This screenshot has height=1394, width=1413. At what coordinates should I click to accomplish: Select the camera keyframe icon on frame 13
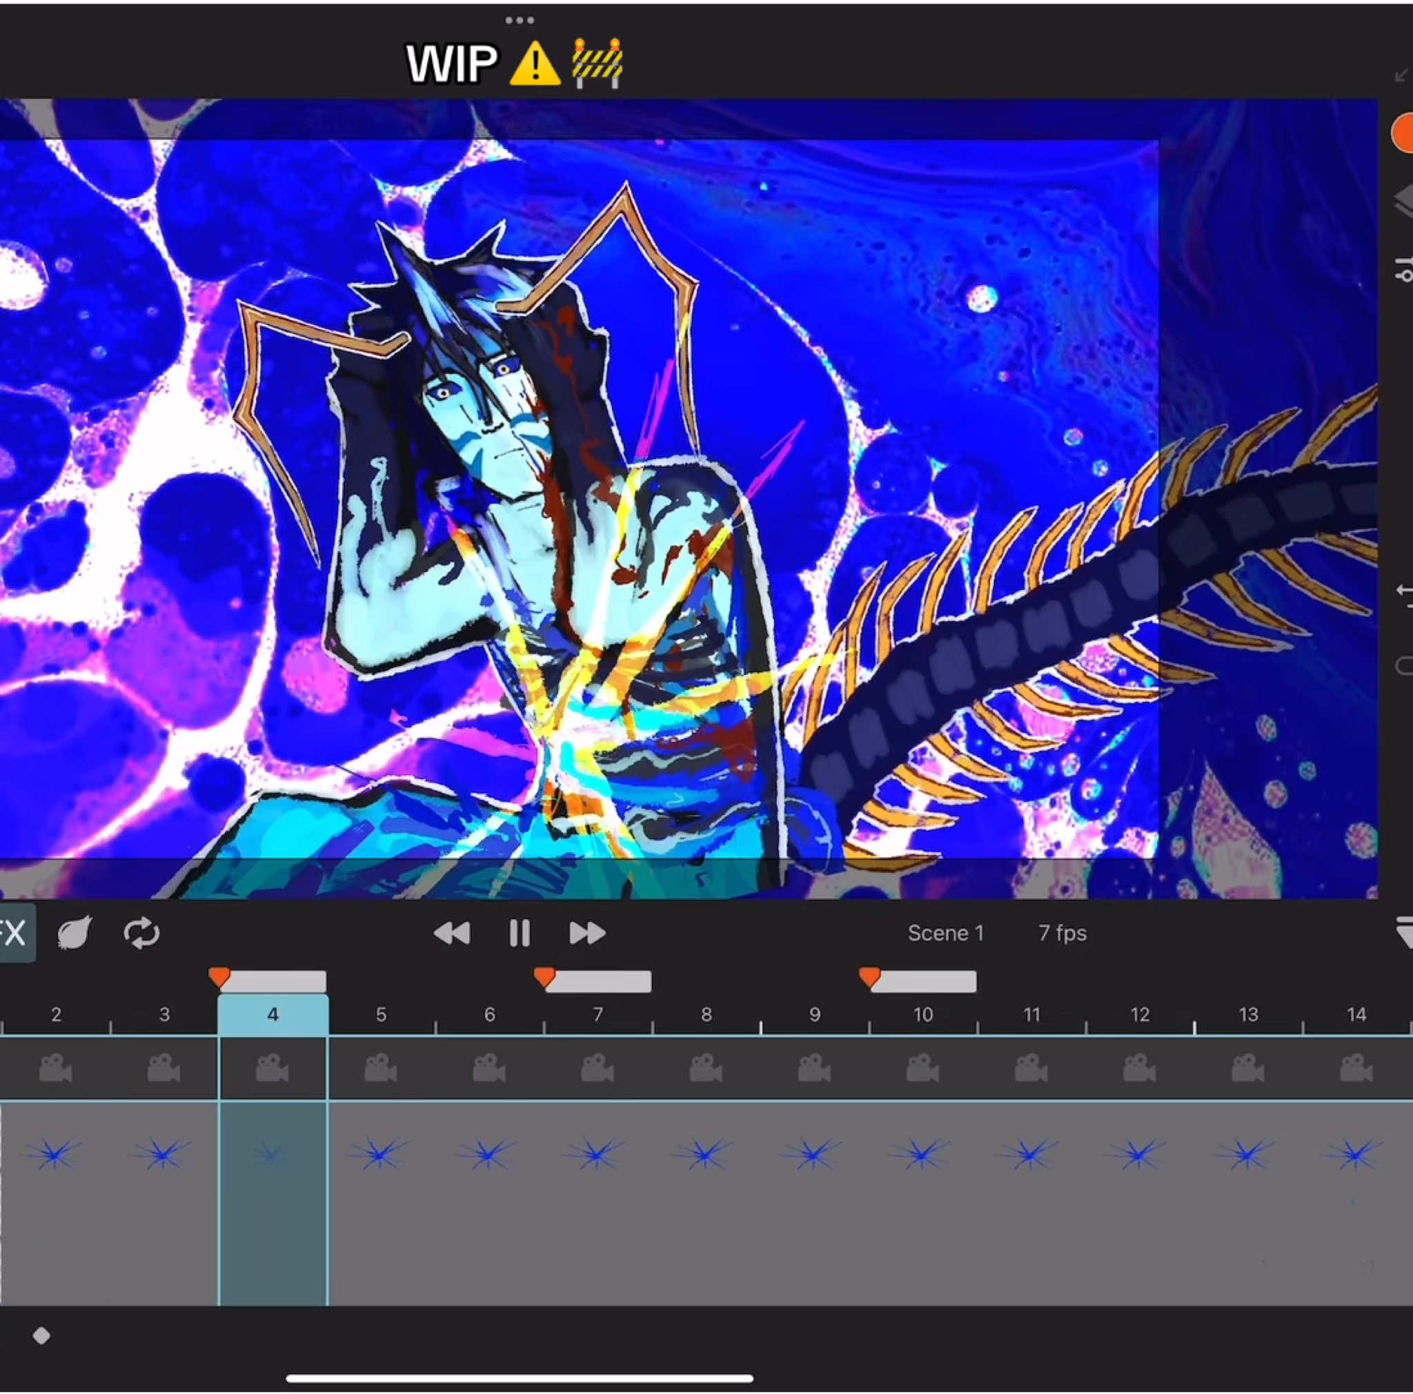(1247, 1068)
